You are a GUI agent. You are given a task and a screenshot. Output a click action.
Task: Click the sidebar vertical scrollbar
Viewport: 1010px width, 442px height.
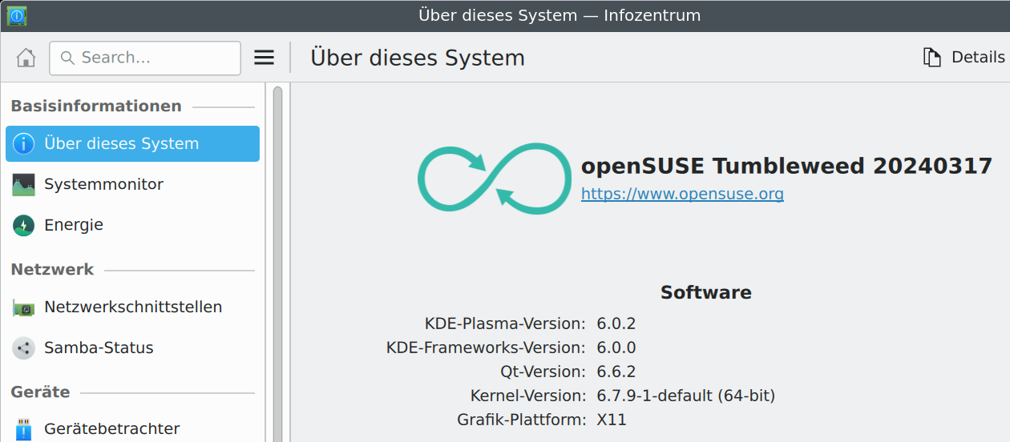(x=277, y=264)
